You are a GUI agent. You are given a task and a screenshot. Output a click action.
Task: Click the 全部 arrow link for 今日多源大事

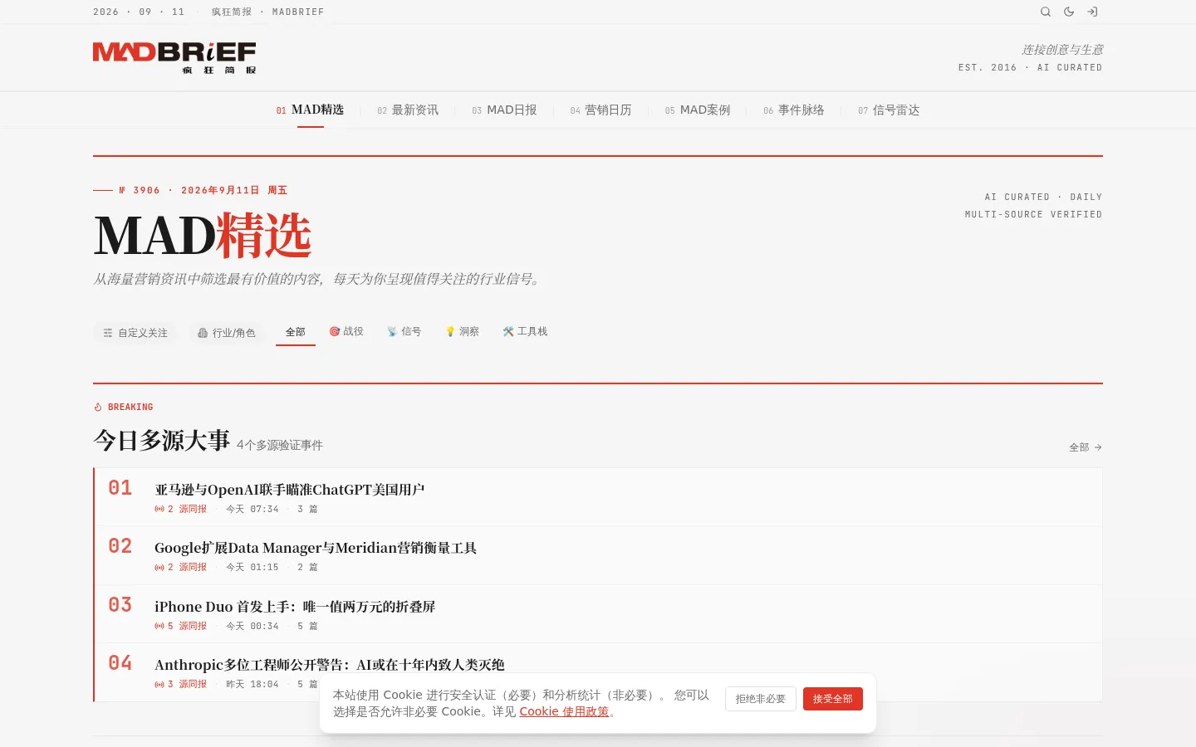1086,447
